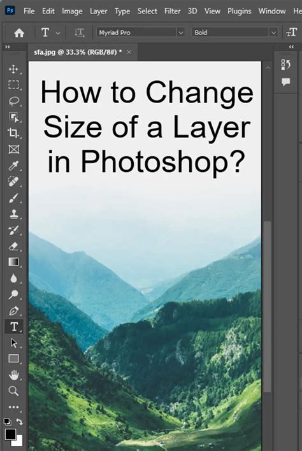The image size is (302, 451).
Task: Open the Window menu
Action: pyautogui.click(x=272, y=11)
